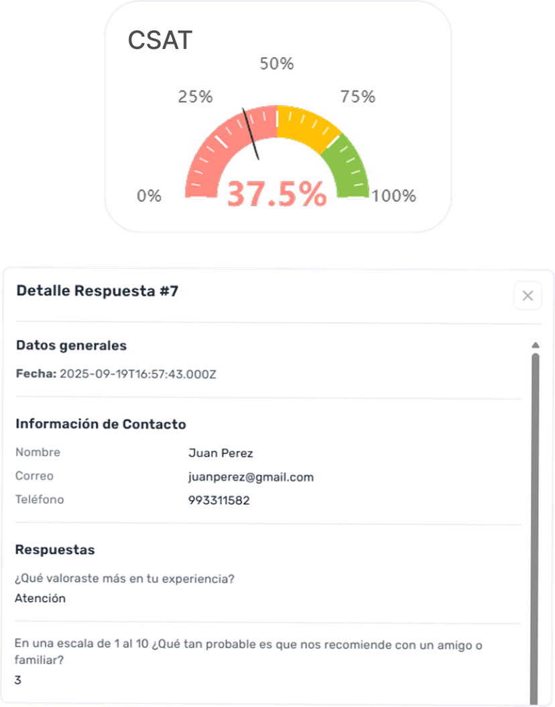Click the Datos generales heading
Viewport: 555px width, 707px height.
coord(71,346)
